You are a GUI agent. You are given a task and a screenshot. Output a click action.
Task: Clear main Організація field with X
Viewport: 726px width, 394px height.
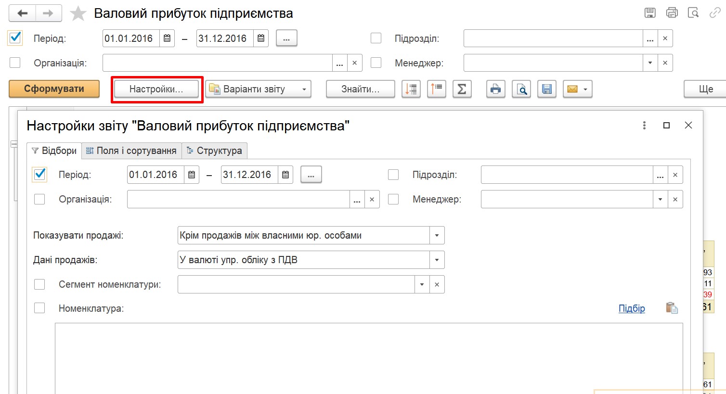pos(355,63)
